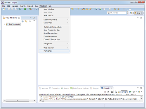Select the CacheManager project row
This screenshot has width=146, height=109.
pyautogui.click(x=13, y=24)
